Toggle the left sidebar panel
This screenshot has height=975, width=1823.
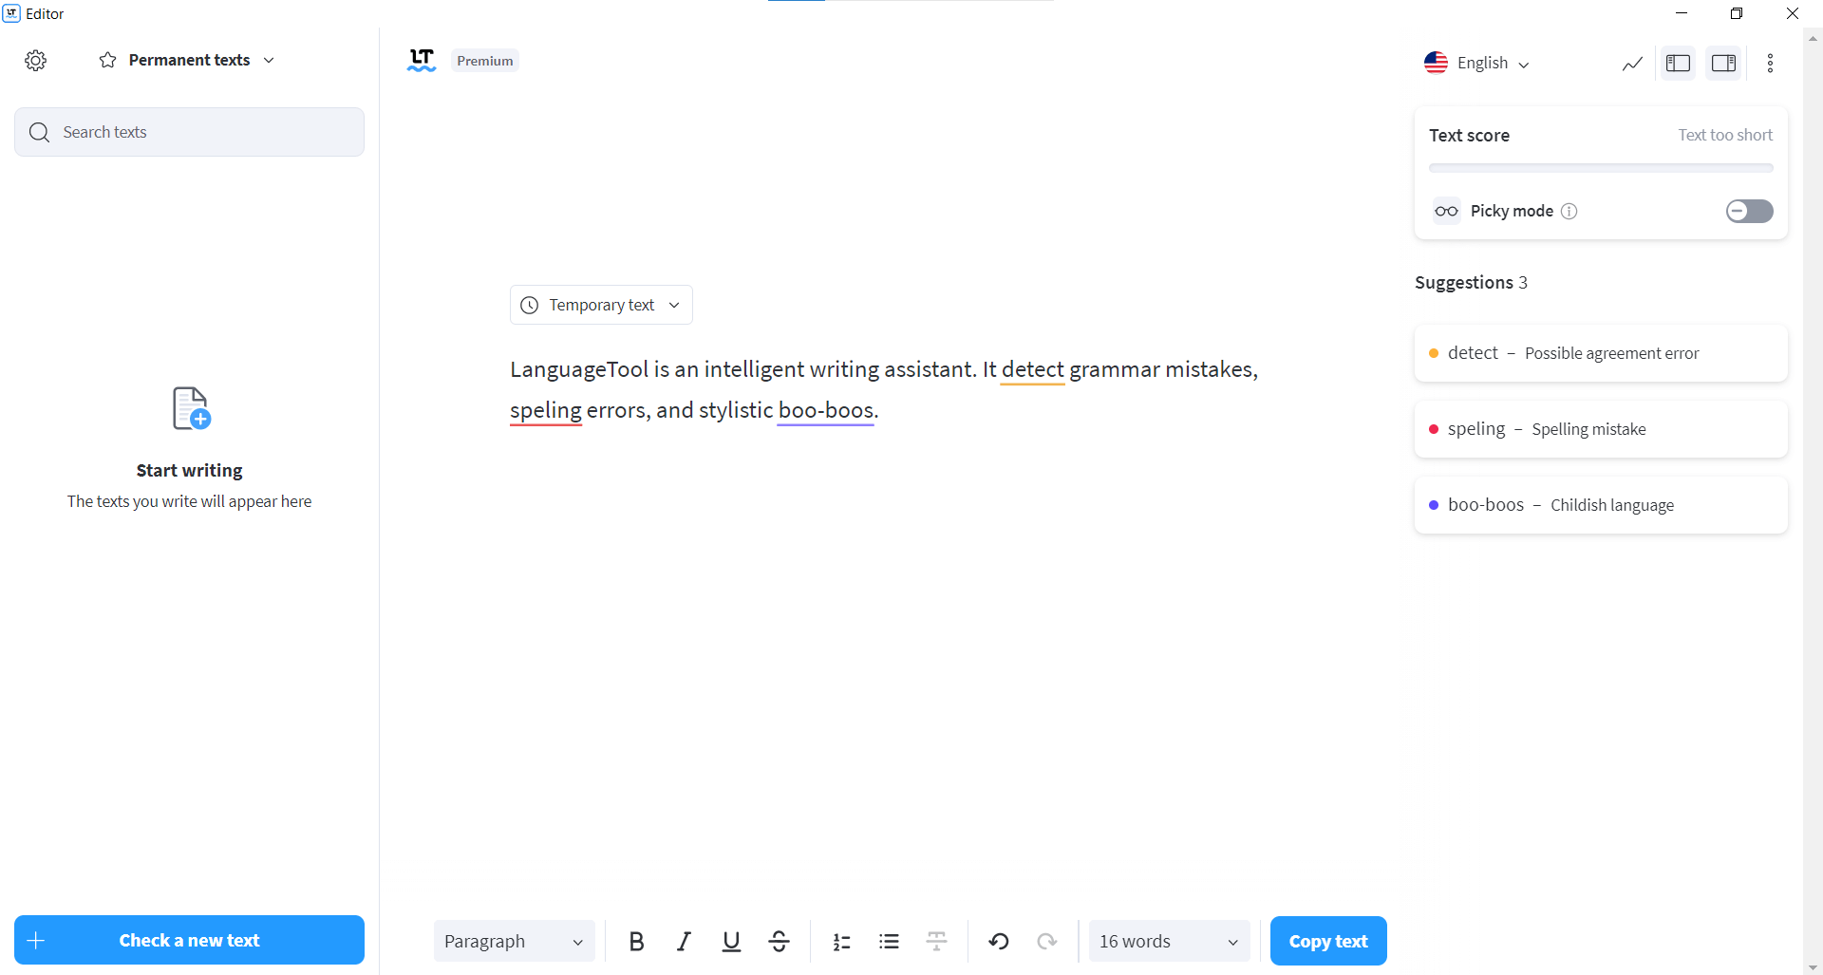point(1679,64)
